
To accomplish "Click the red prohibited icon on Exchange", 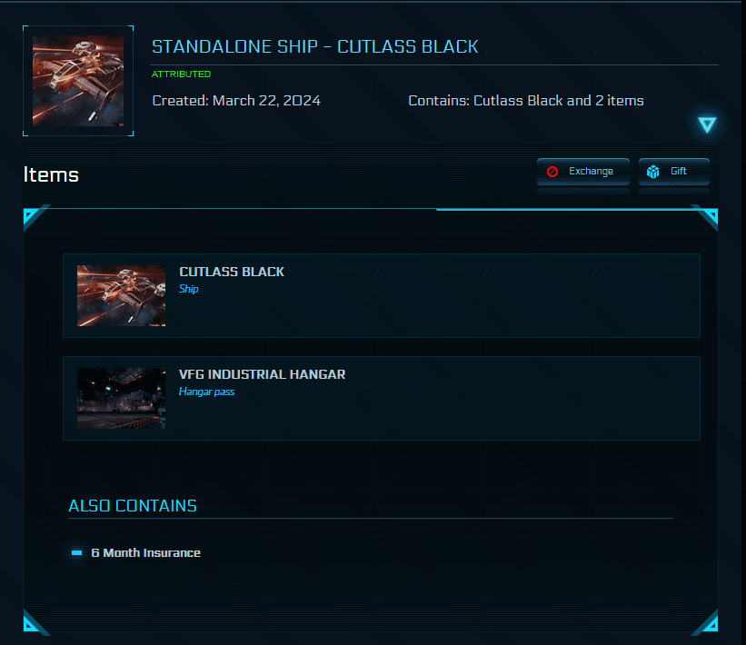I will (552, 172).
